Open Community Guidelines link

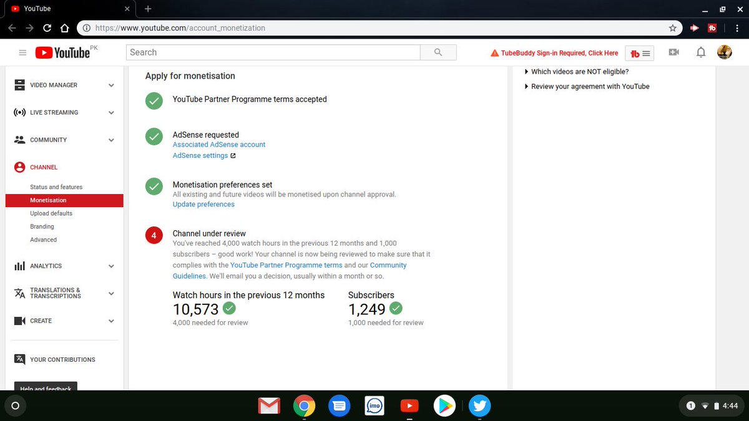click(x=290, y=271)
